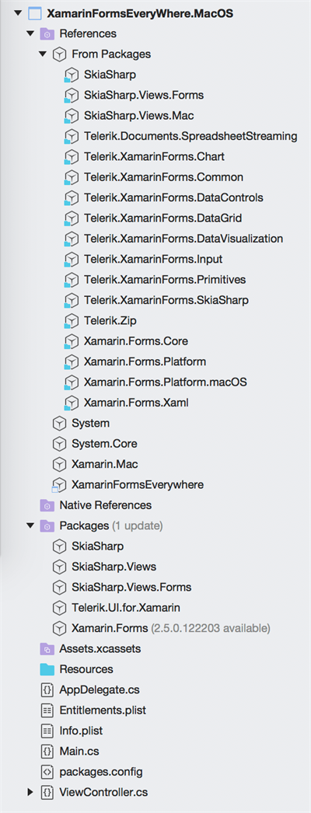The width and height of the screenshot is (311, 813).
Task: Select the Telerik.XamarinForms.DataVisualization reference
Action: point(183,239)
